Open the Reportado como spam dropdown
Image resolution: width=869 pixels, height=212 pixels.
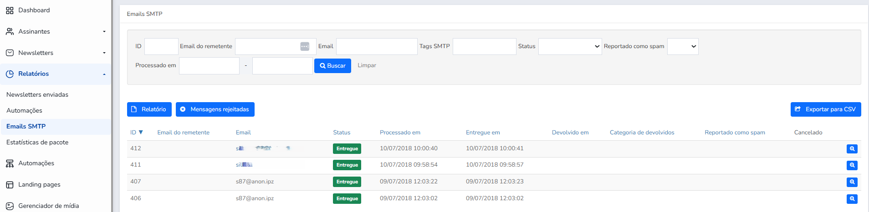point(682,46)
